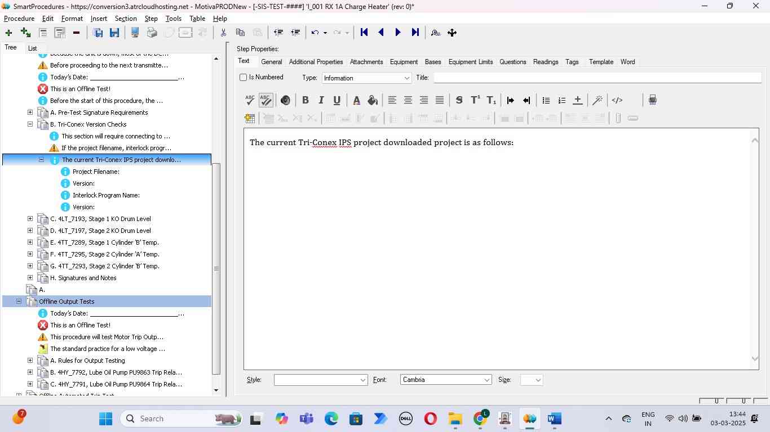The height and width of the screenshot is (432, 770).
Task: Open the Tools menu
Action: [174, 19]
